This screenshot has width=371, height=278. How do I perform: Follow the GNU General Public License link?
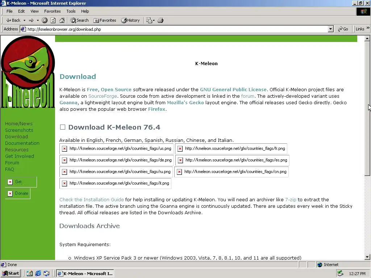point(233,90)
